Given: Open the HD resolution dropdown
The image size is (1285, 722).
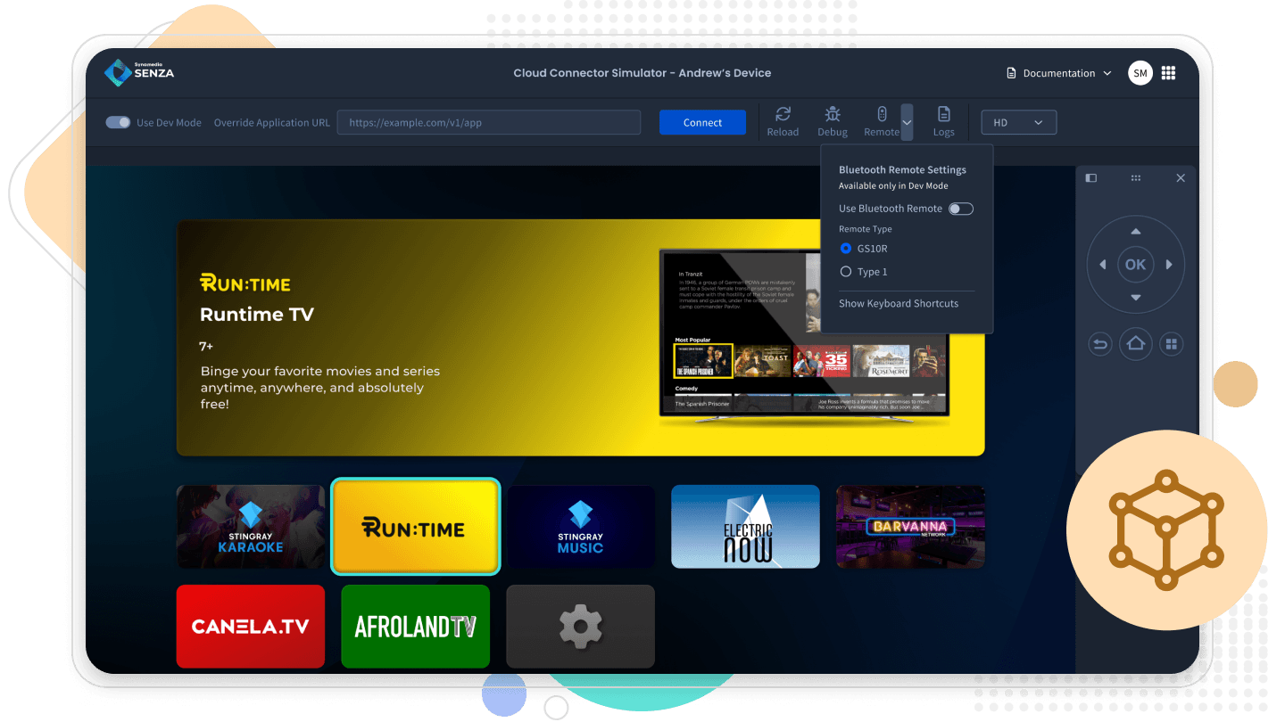Looking at the screenshot, I should [x=1019, y=123].
